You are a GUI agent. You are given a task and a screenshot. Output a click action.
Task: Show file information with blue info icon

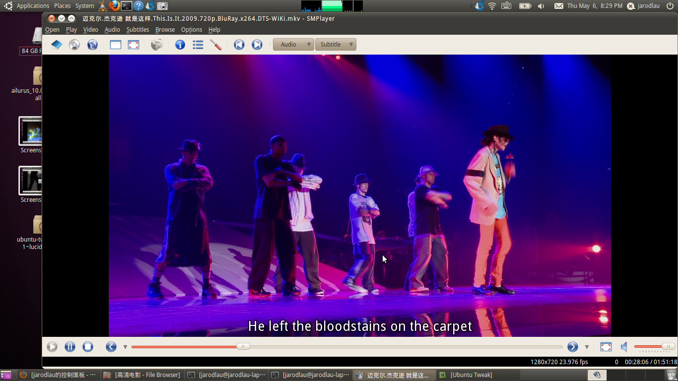180,45
